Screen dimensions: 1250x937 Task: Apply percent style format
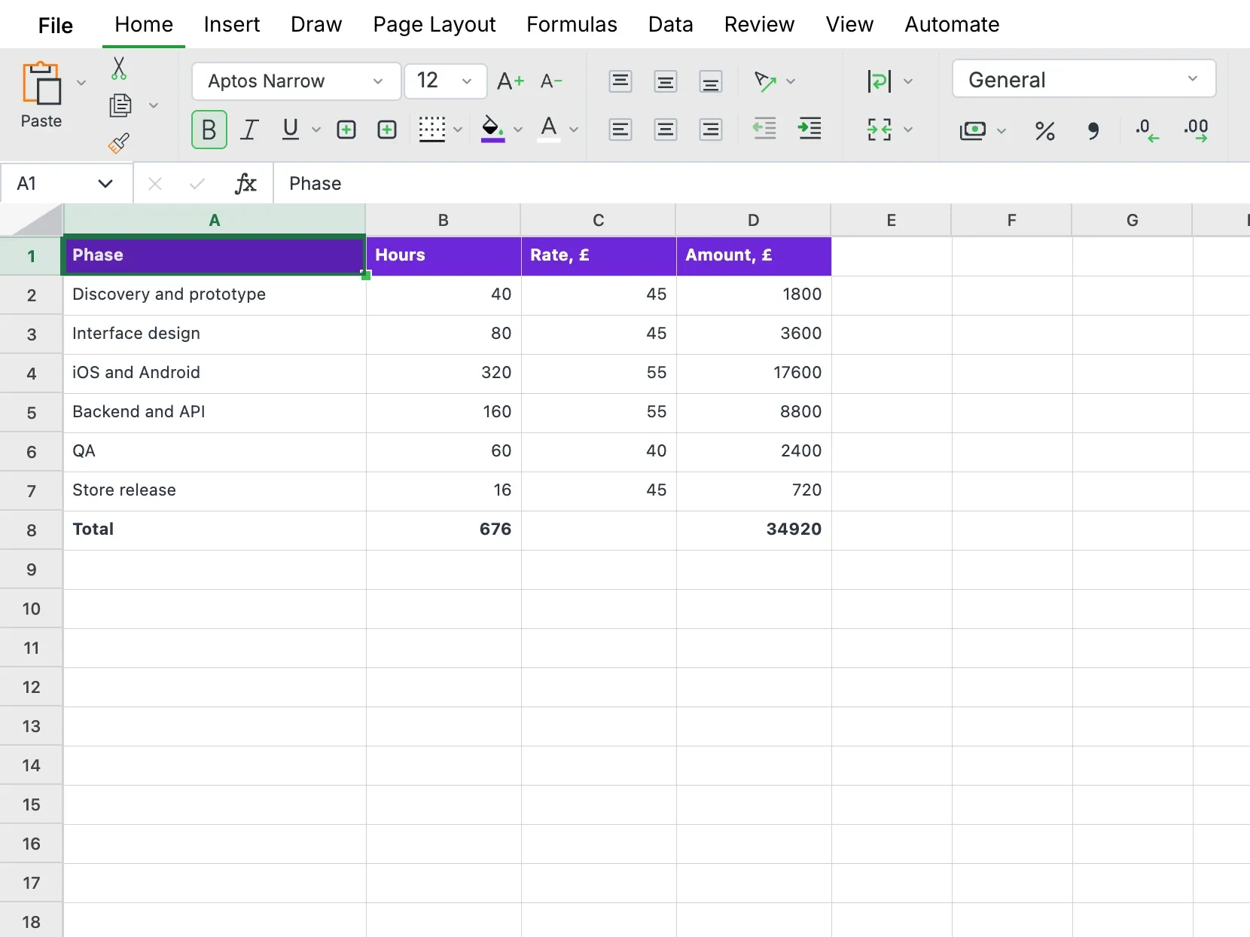click(1044, 131)
